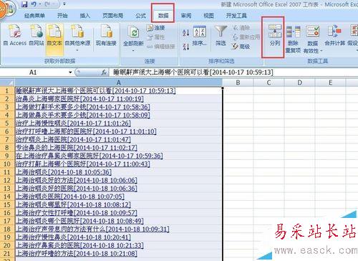
Task: Click Data Validation (数据有效性) icon
Action: coord(313,39)
